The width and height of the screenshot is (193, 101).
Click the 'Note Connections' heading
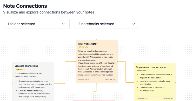click(25, 6)
